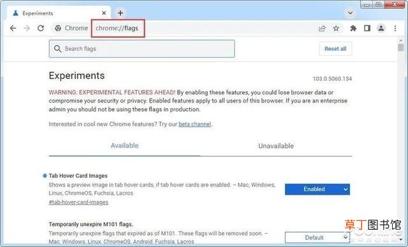This screenshot has height=247, width=408.
Task: Select the Experiments browser tab
Action: (59, 13)
